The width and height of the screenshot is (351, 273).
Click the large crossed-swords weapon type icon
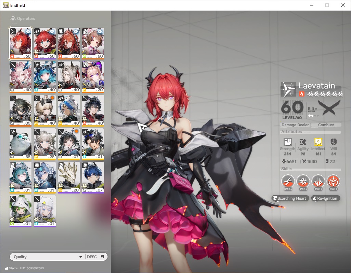tap(329, 107)
